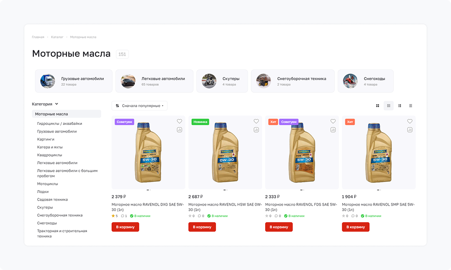Screen dimensions: 451x270
Task: Add RAVENOL DXG oil to comparison
Action: click(x=179, y=130)
